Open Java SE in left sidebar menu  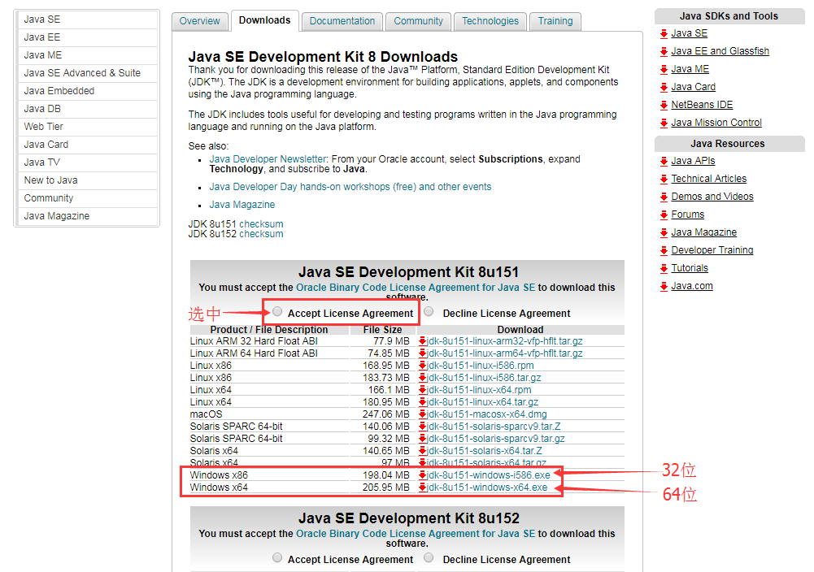click(x=87, y=19)
